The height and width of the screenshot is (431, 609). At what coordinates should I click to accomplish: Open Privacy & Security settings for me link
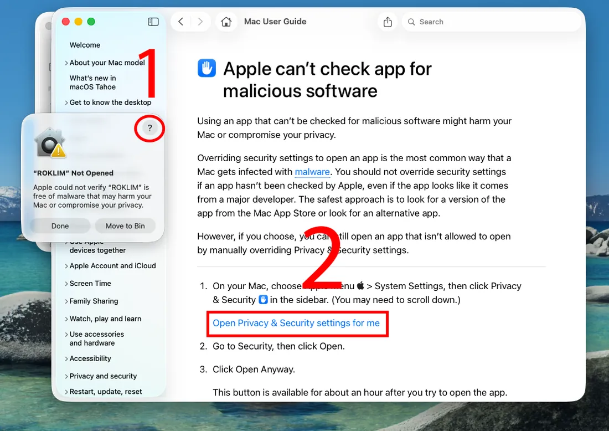296,323
